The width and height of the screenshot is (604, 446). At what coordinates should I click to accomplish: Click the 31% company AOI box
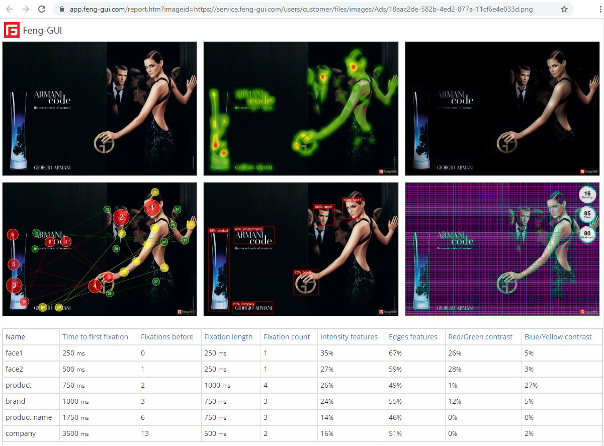pos(252,307)
